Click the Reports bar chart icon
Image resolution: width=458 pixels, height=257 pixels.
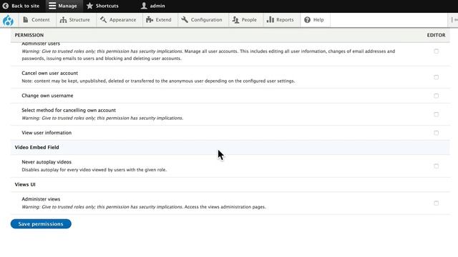pyautogui.click(x=271, y=20)
